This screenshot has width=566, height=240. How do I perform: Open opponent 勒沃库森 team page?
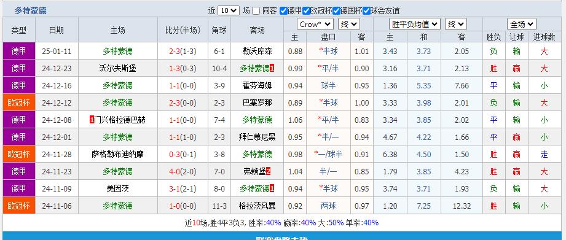tap(257, 51)
